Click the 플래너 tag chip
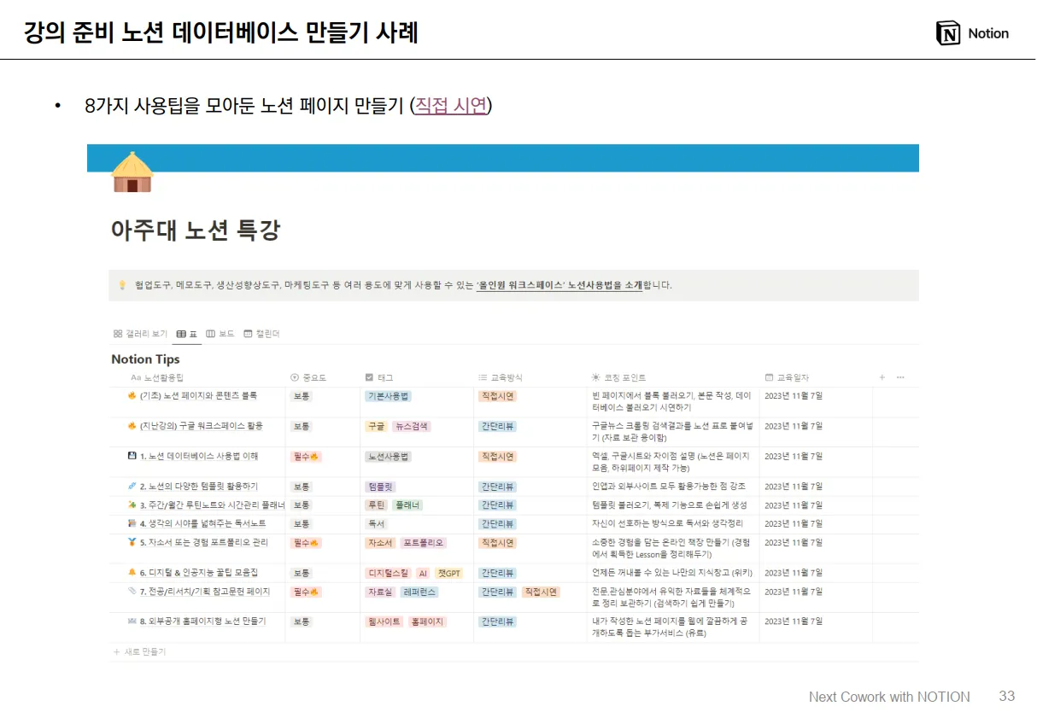 [x=407, y=505]
